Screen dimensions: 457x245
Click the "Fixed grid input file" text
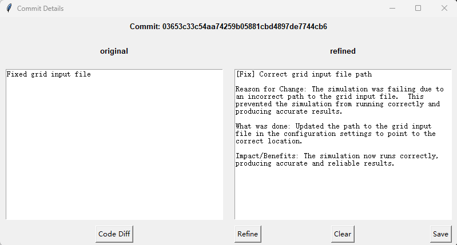click(x=49, y=74)
